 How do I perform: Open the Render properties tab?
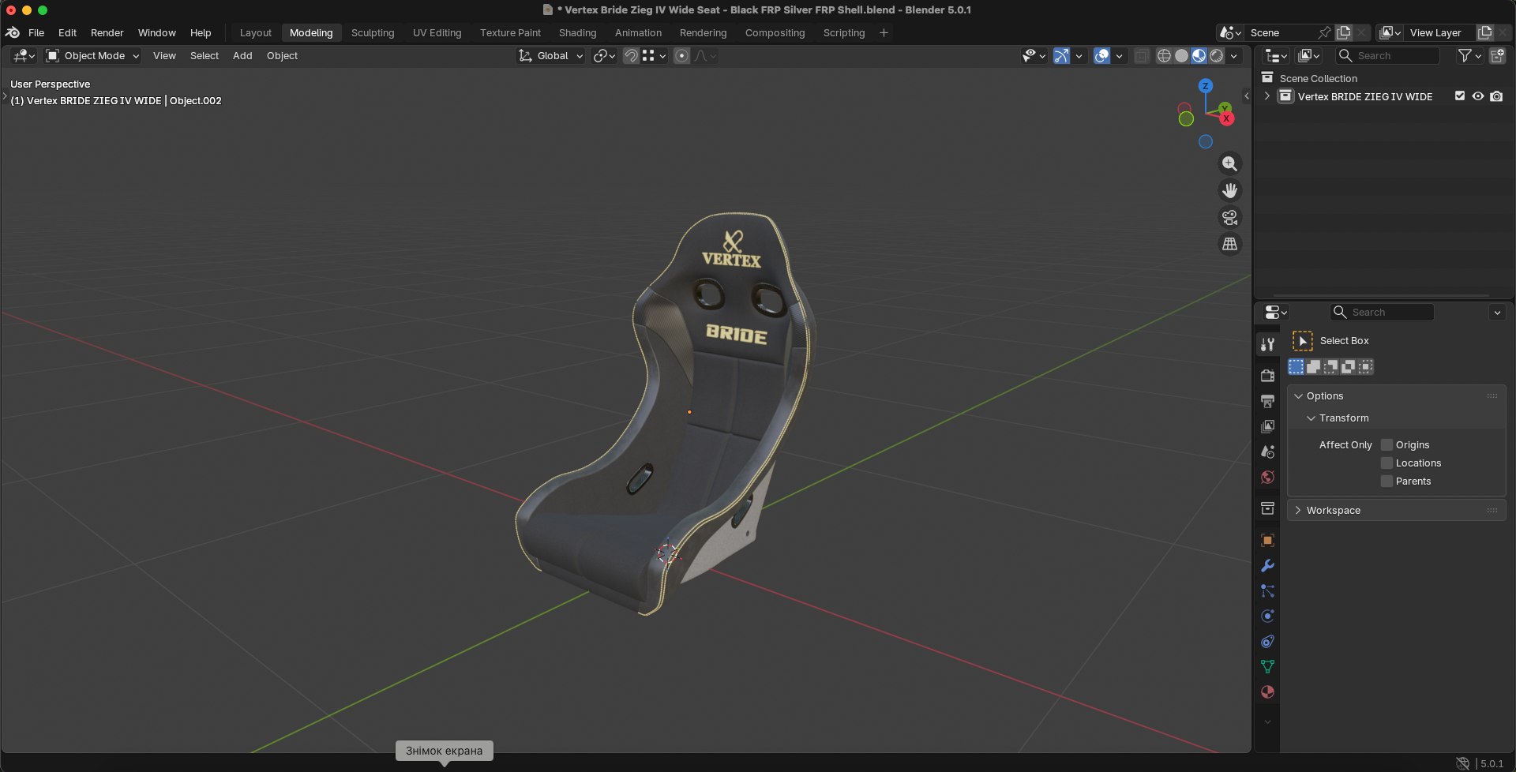pyautogui.click(x=1267, y=376)
